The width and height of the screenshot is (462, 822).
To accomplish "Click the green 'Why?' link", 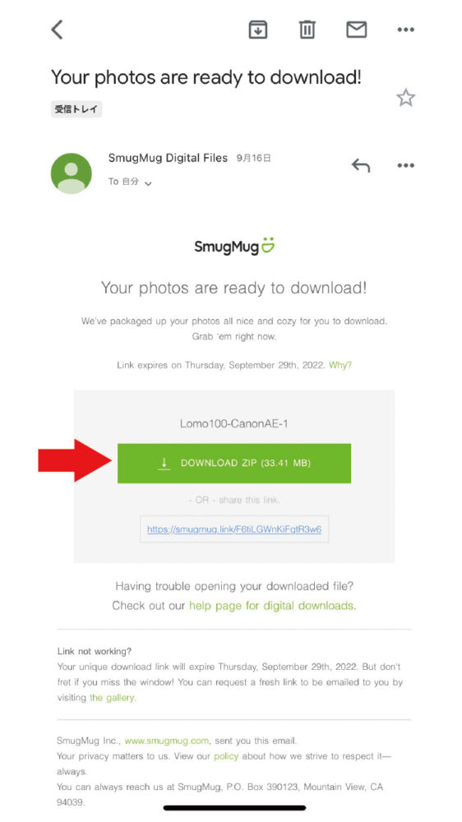I will click(x=340, y=365).
